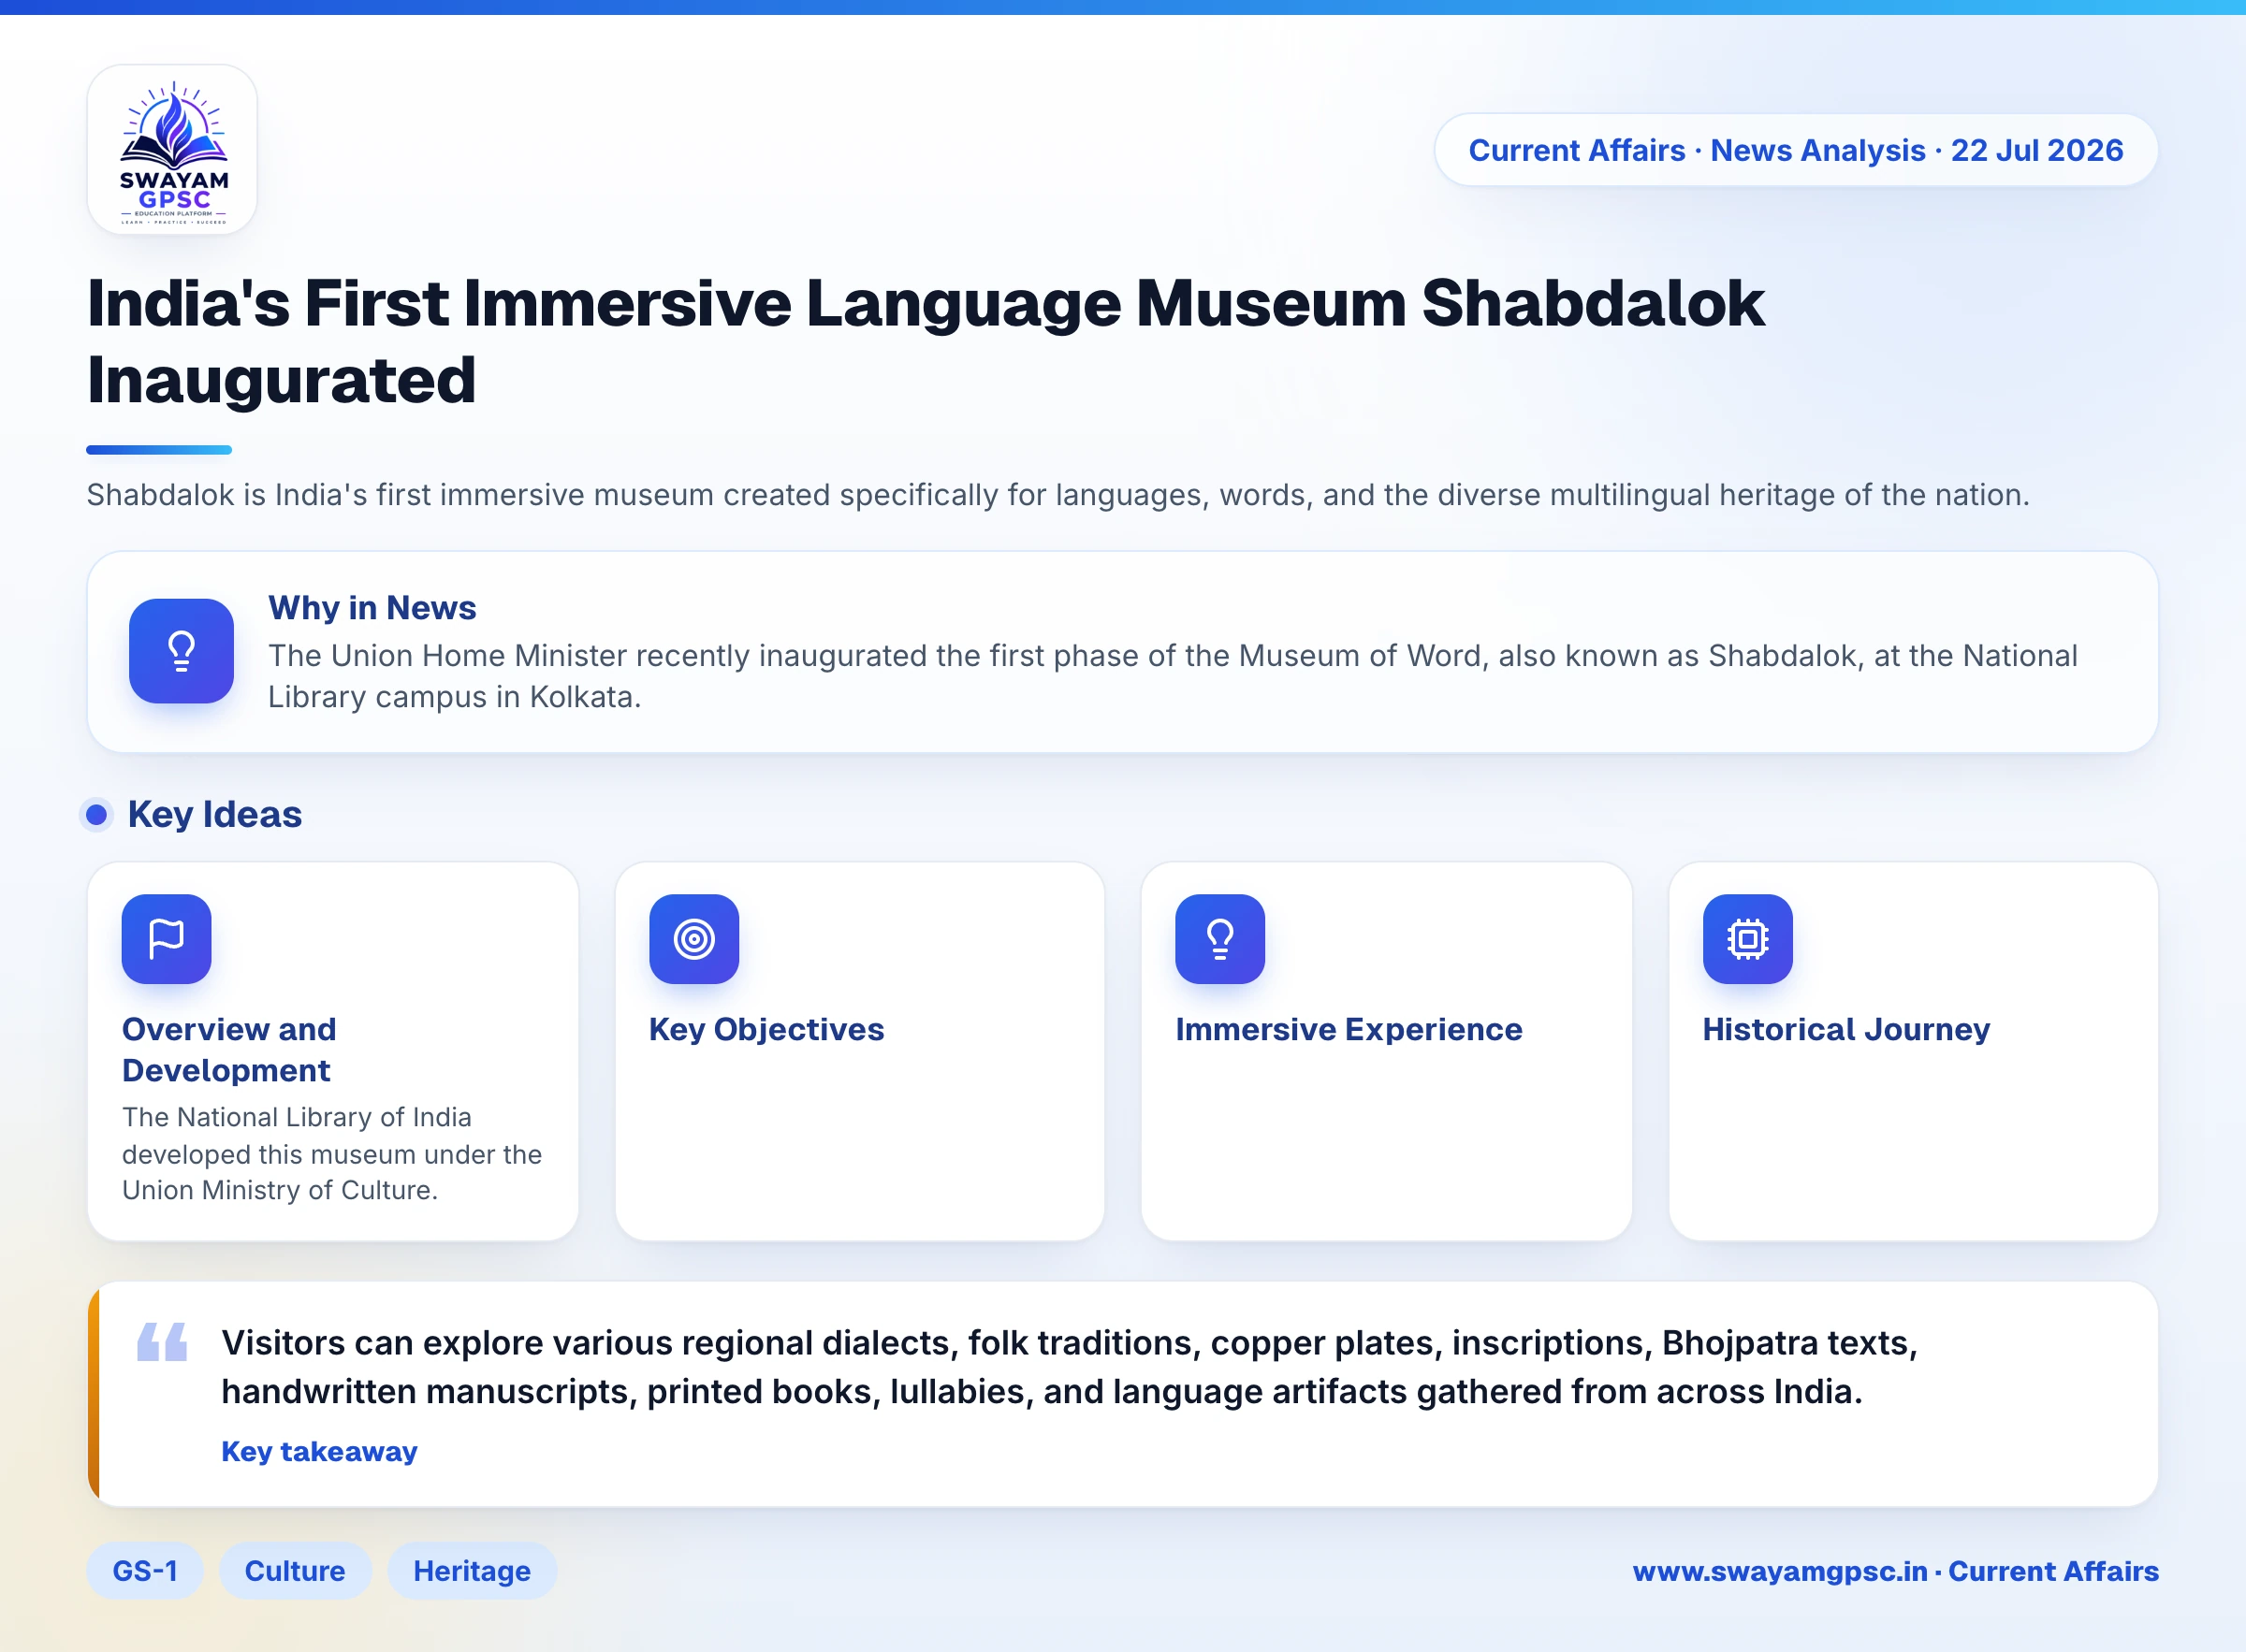This screenshot has width=2246, height=1652.
Task: Click the Key Objectives card title
Action: pos(766,1029)
